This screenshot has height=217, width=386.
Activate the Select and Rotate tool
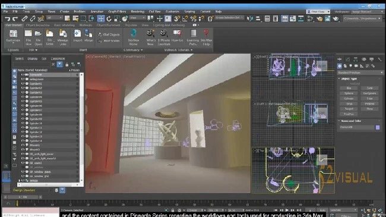coord(109,18)
